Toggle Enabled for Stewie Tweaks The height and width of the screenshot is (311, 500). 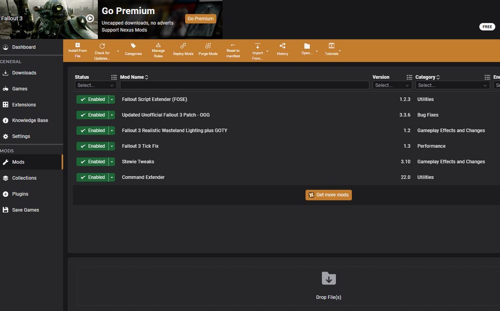[92, 162]
